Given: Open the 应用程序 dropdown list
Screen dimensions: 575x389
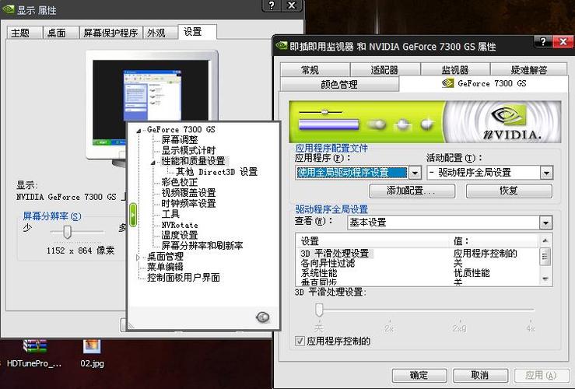Looking at the screenshot, I should [x=415, y=172].
